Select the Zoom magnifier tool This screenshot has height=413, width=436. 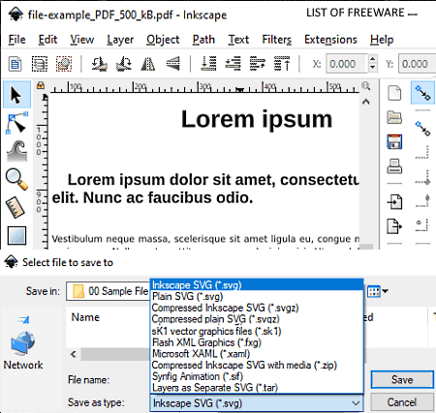tap(16, 179)
